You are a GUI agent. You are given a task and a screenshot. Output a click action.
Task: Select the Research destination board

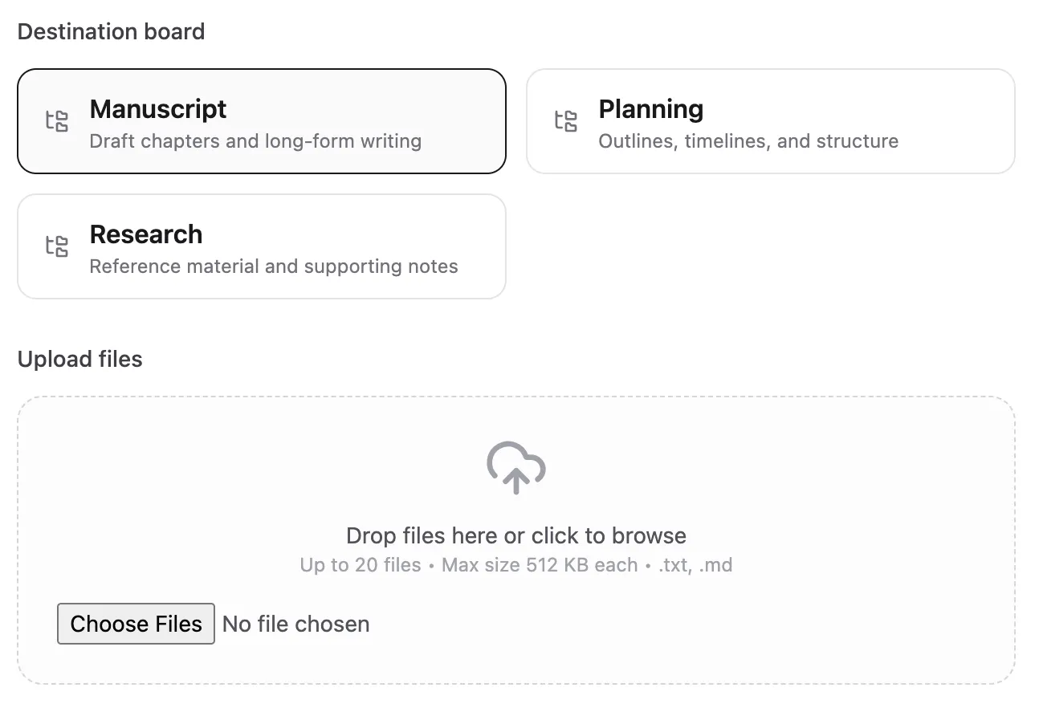[261, 246]
